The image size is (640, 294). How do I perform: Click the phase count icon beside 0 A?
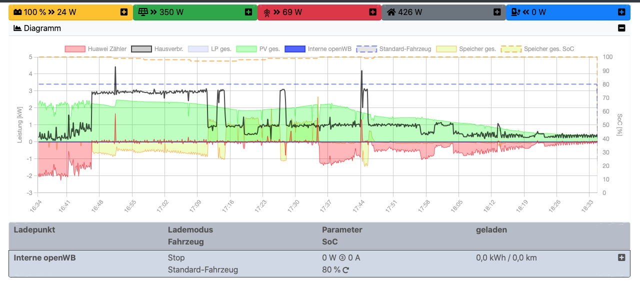tap(343, 258)
